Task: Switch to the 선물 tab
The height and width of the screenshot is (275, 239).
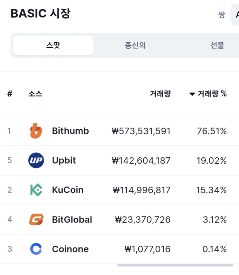Action: click(217, 45)
